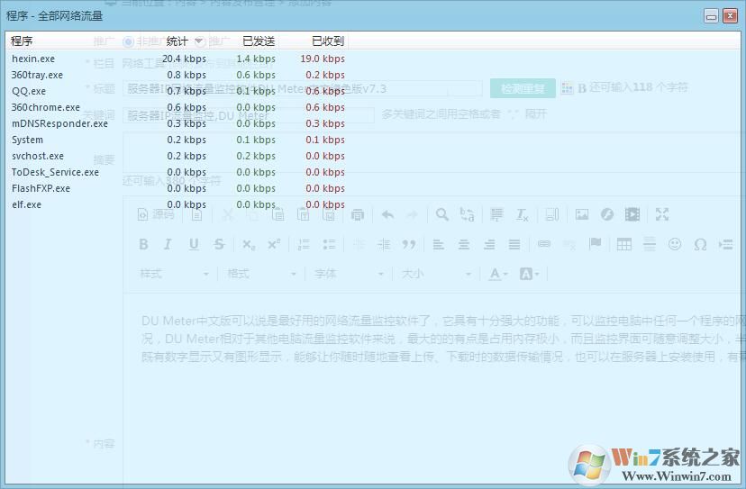
Task: Select the 非推广 radio button
Action: pos(128,41)
